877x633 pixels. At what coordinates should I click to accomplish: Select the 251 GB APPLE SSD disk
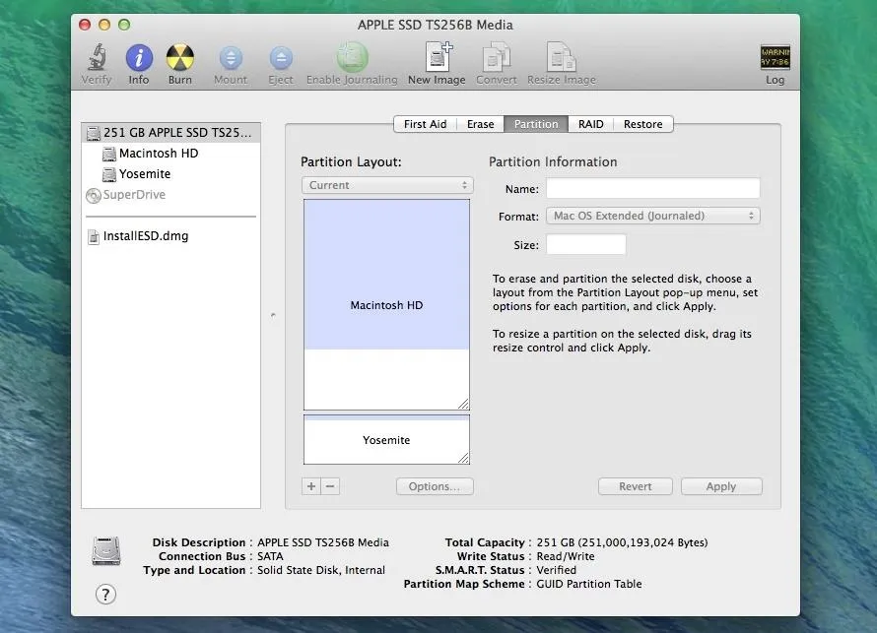click(x=171, y=133)
